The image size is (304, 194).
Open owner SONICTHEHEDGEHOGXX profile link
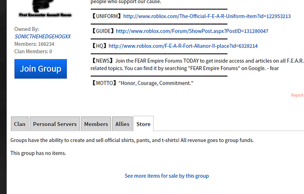(x=42, y=37)
